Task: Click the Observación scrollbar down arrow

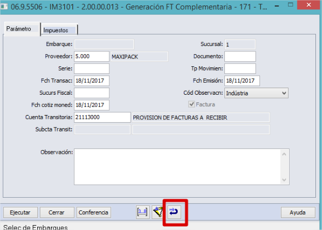Action: click(284, 180)
